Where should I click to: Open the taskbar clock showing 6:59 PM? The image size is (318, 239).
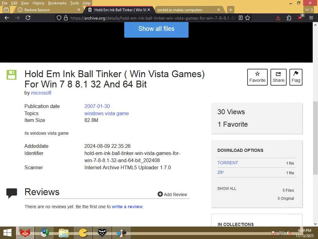point(305,233)
